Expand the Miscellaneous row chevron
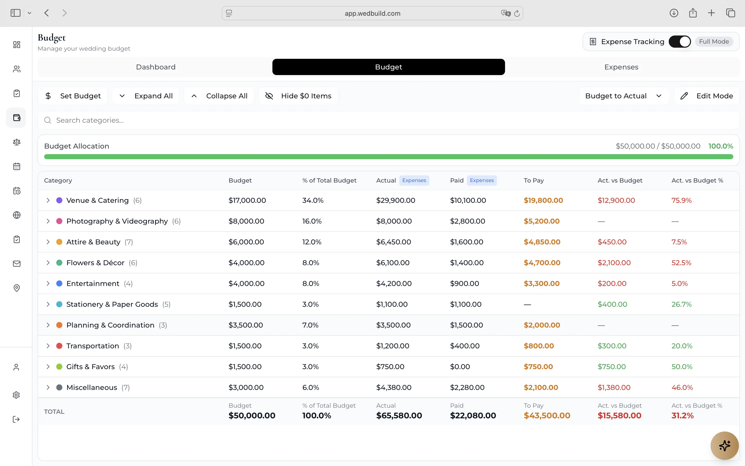The image size is (745, 466). 48,387
